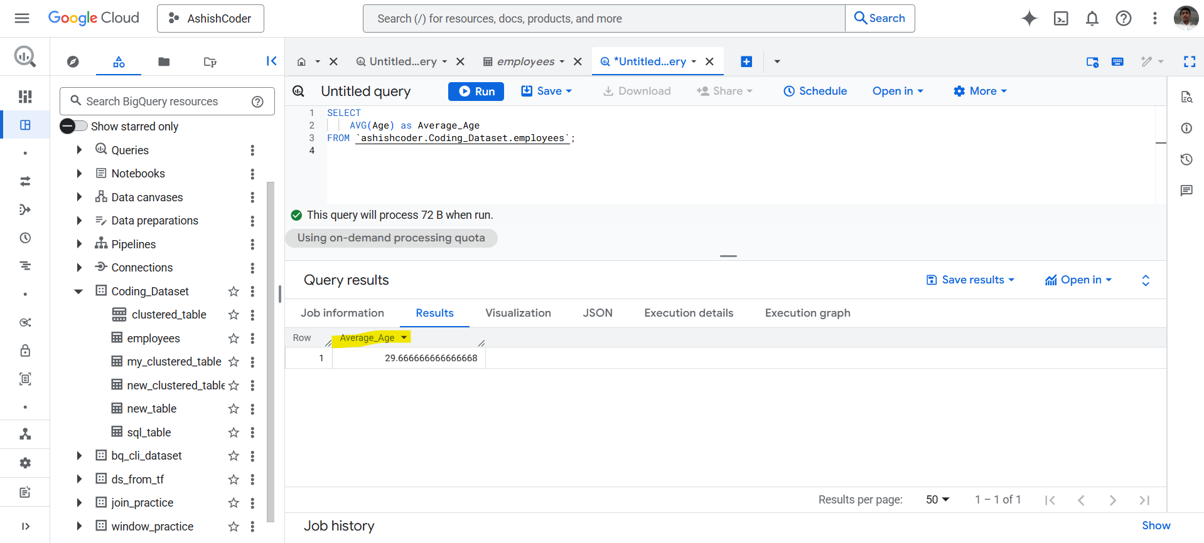1204x543 pixels.
Task: Click the Schedule button
Action: [815, 91]
